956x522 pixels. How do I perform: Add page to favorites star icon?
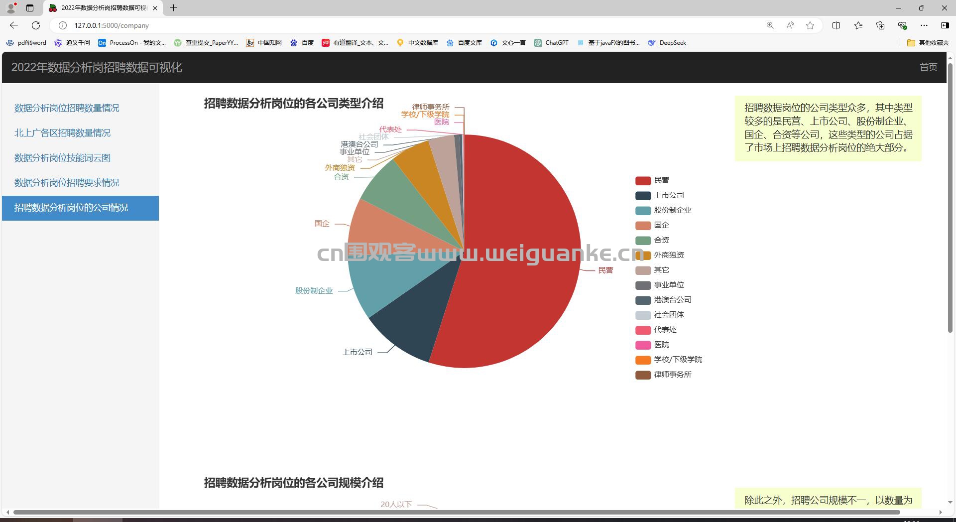coord(810,25)
